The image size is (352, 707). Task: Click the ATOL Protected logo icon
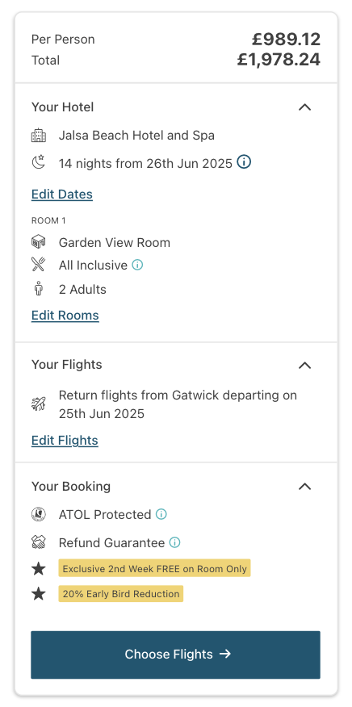(39, 514)
